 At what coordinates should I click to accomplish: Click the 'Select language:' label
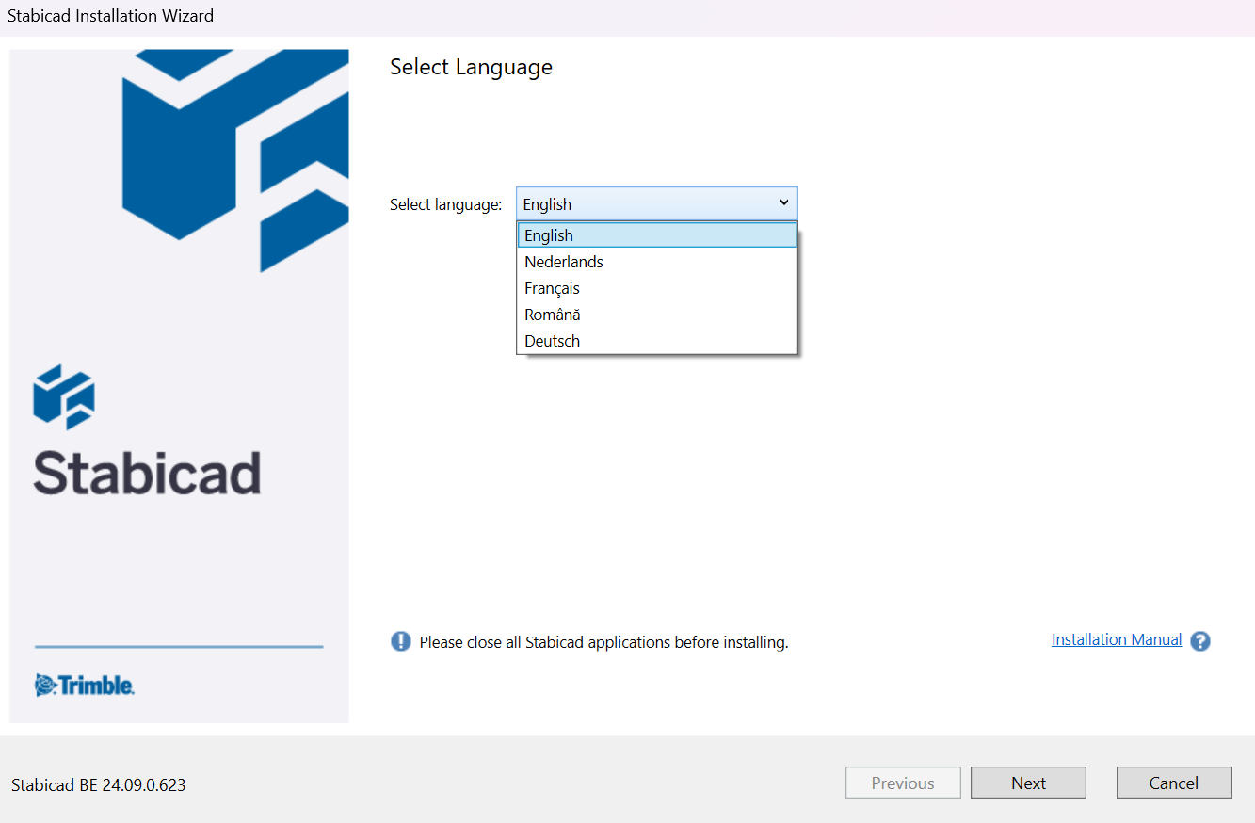(446, 204)
